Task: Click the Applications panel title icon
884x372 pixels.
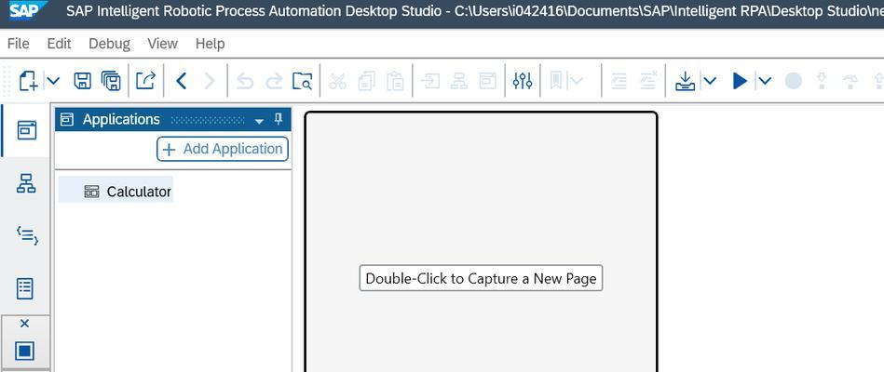Action: point(67,119)
